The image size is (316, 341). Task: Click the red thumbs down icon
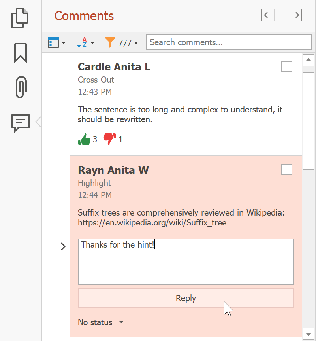pos(109,139)
